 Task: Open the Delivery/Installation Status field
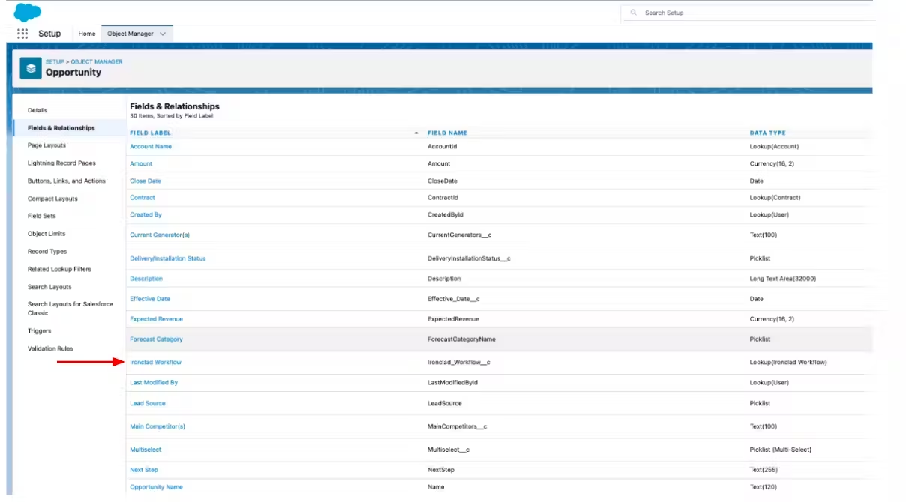(x=167, y=258)
